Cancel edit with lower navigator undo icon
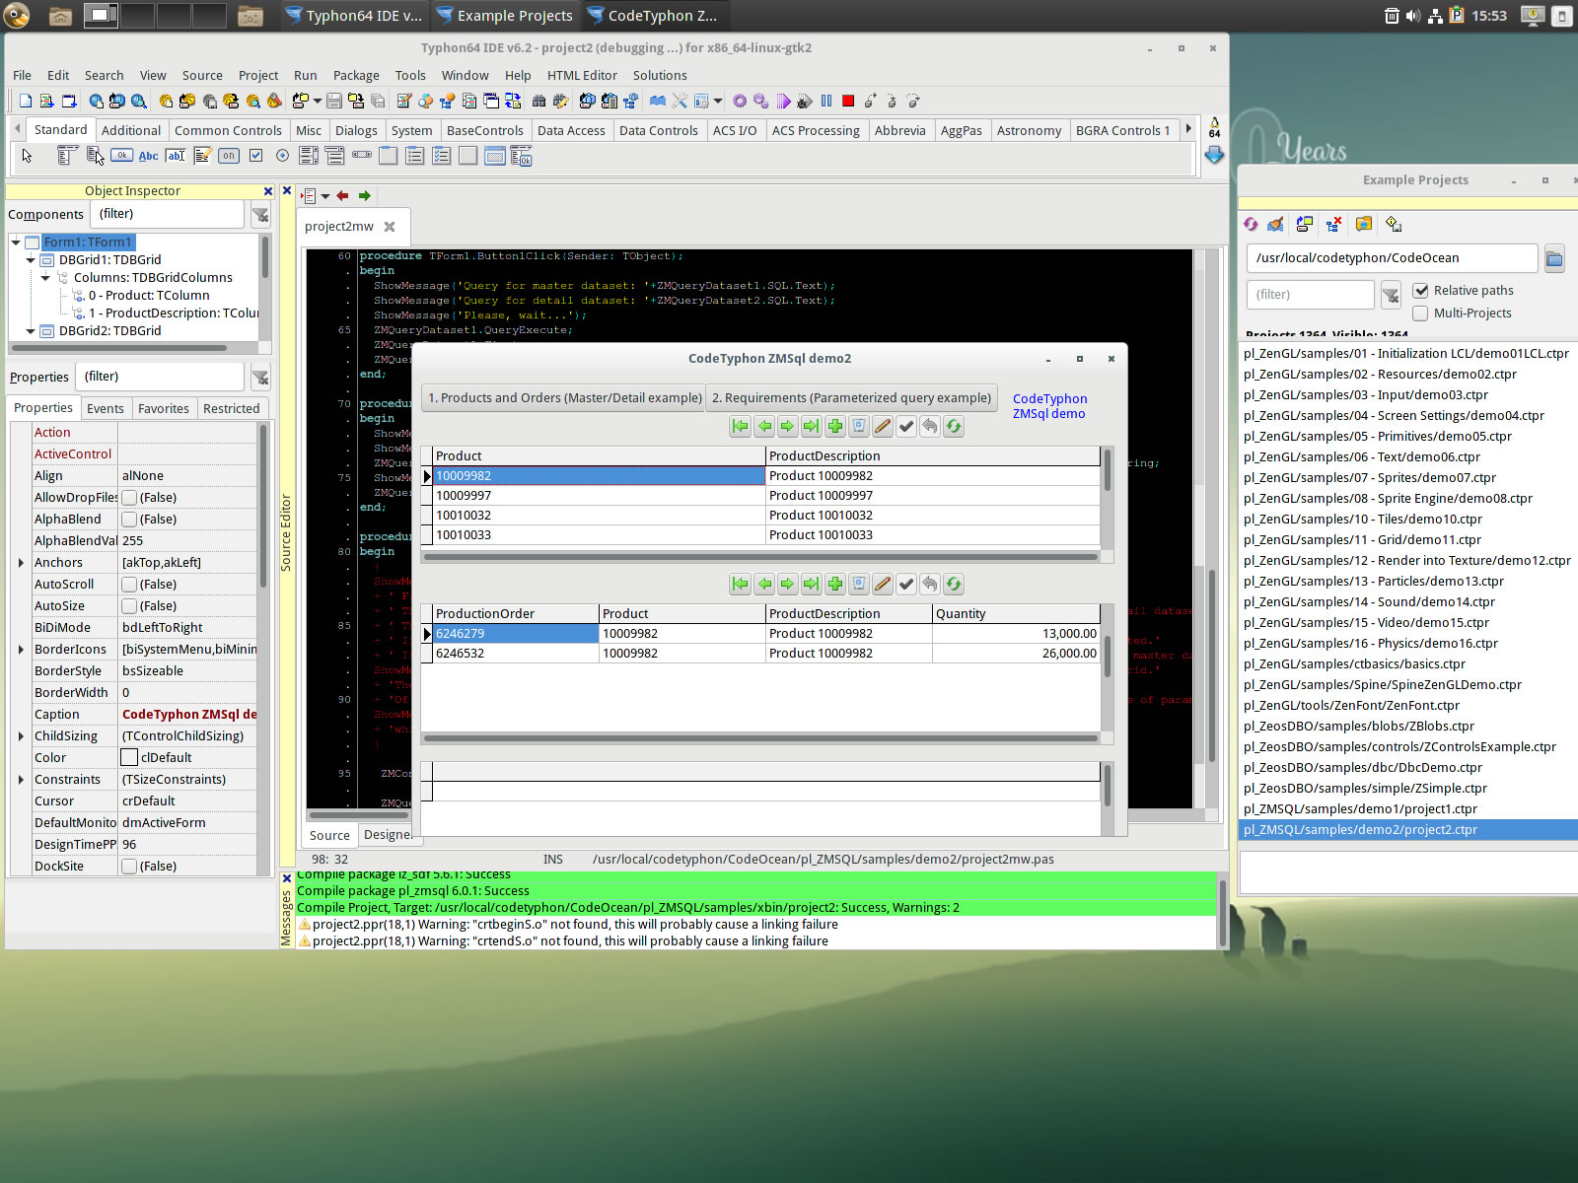 [x=930, y=584]
